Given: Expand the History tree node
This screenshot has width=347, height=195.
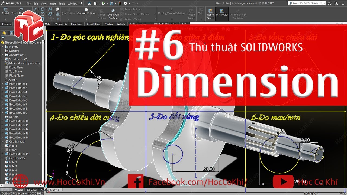Looking at the screenshot, I should point(3,47).
